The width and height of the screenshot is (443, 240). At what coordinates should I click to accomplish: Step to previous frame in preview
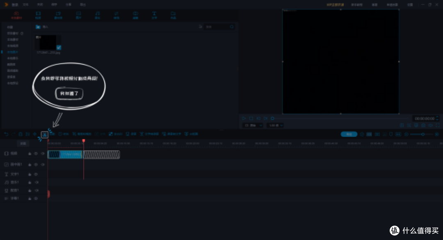click(258, 118)
